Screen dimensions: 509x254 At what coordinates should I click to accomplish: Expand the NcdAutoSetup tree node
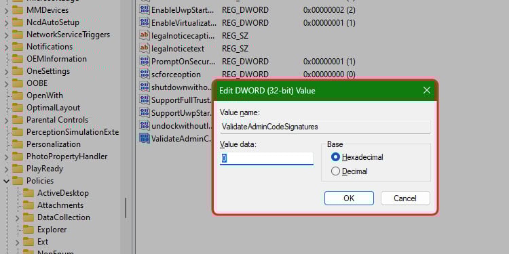(7, 22)
